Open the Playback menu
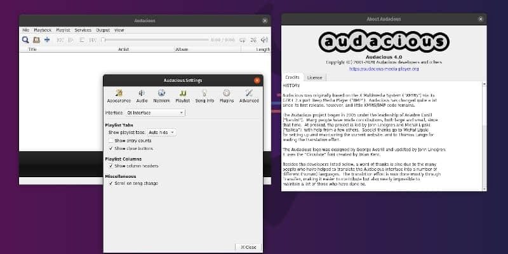Image resolution: width=508 pixels, height=254 pixels. 43,30
